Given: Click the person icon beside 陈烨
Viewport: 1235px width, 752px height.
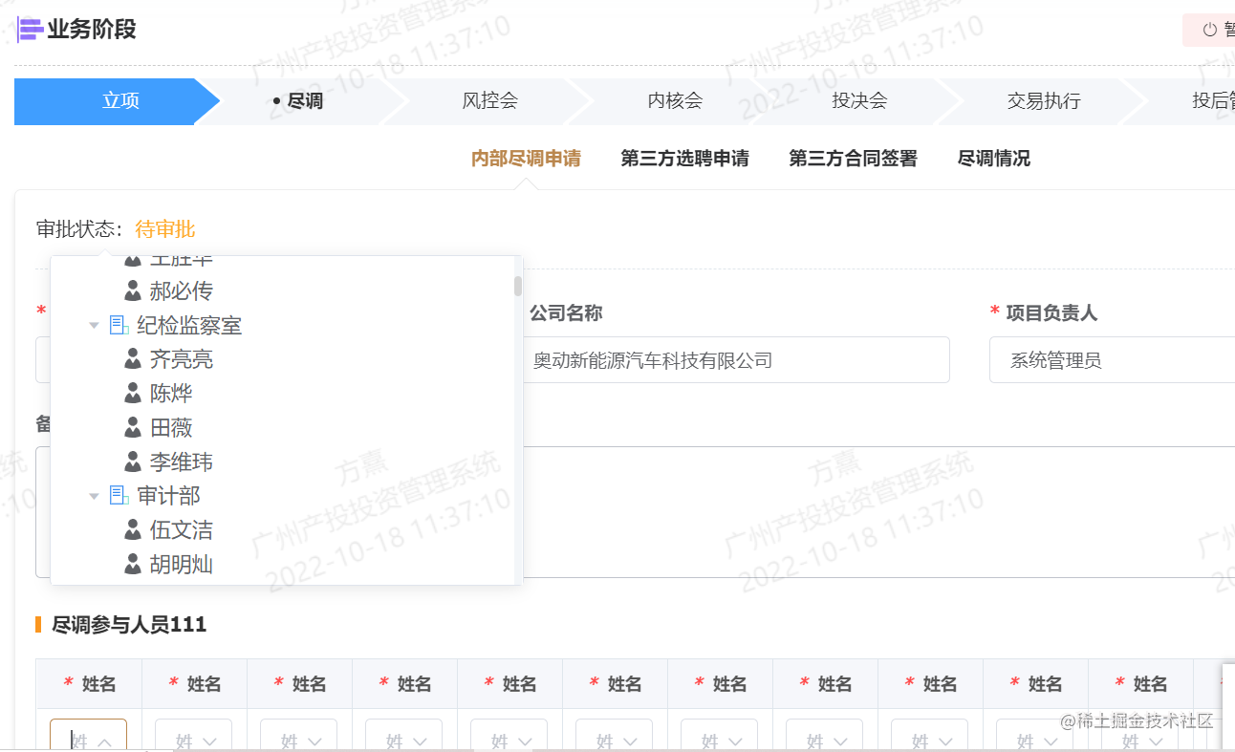Looking at the screenshot, I should pyautogui.click(x=133, y=393).
